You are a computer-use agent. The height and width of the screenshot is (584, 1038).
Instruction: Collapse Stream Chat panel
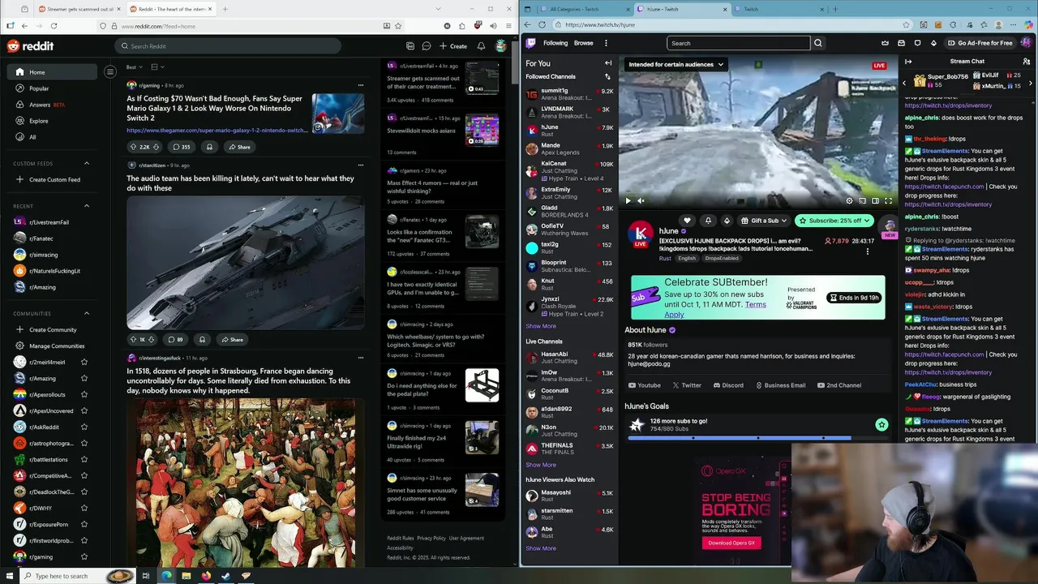click(x=908, y=62)
